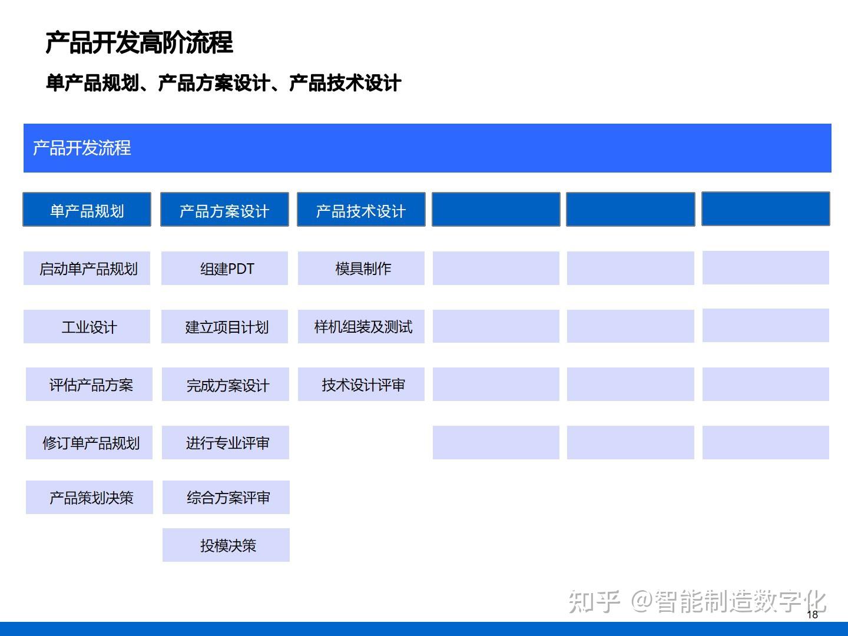The image size is (848, 636).
Task: Select the 单产品规划 phase header
Action: tap(86, 210)
